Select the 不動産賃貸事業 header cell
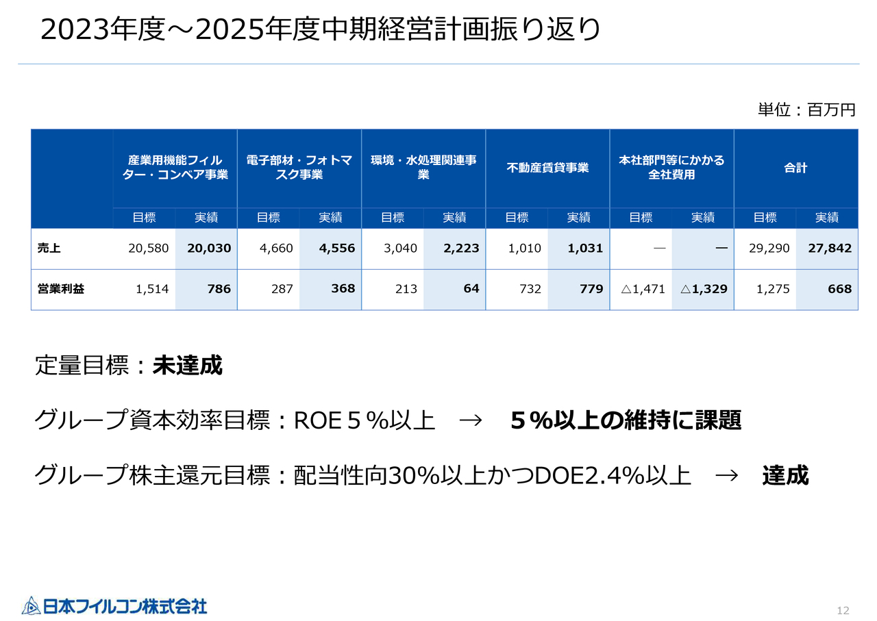Screen dimensions: 877x621 click(x=547, y=168)
